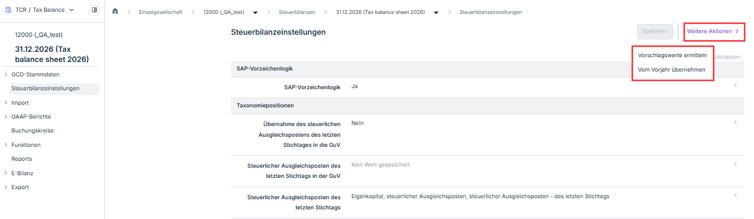The height and width of the screenshot is (219, 754).
Task: Click Einzelgesellschaft breadcrumb link
Action: [x=159, y=12]
